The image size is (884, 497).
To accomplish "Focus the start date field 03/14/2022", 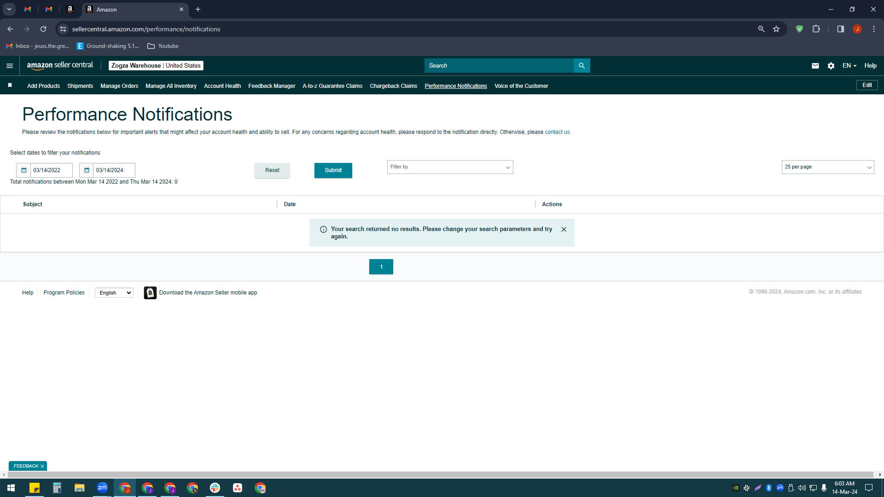I will tap(51, 170).
